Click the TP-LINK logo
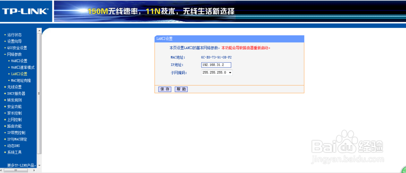Viewport: 406px width, 173px height. 25,11
